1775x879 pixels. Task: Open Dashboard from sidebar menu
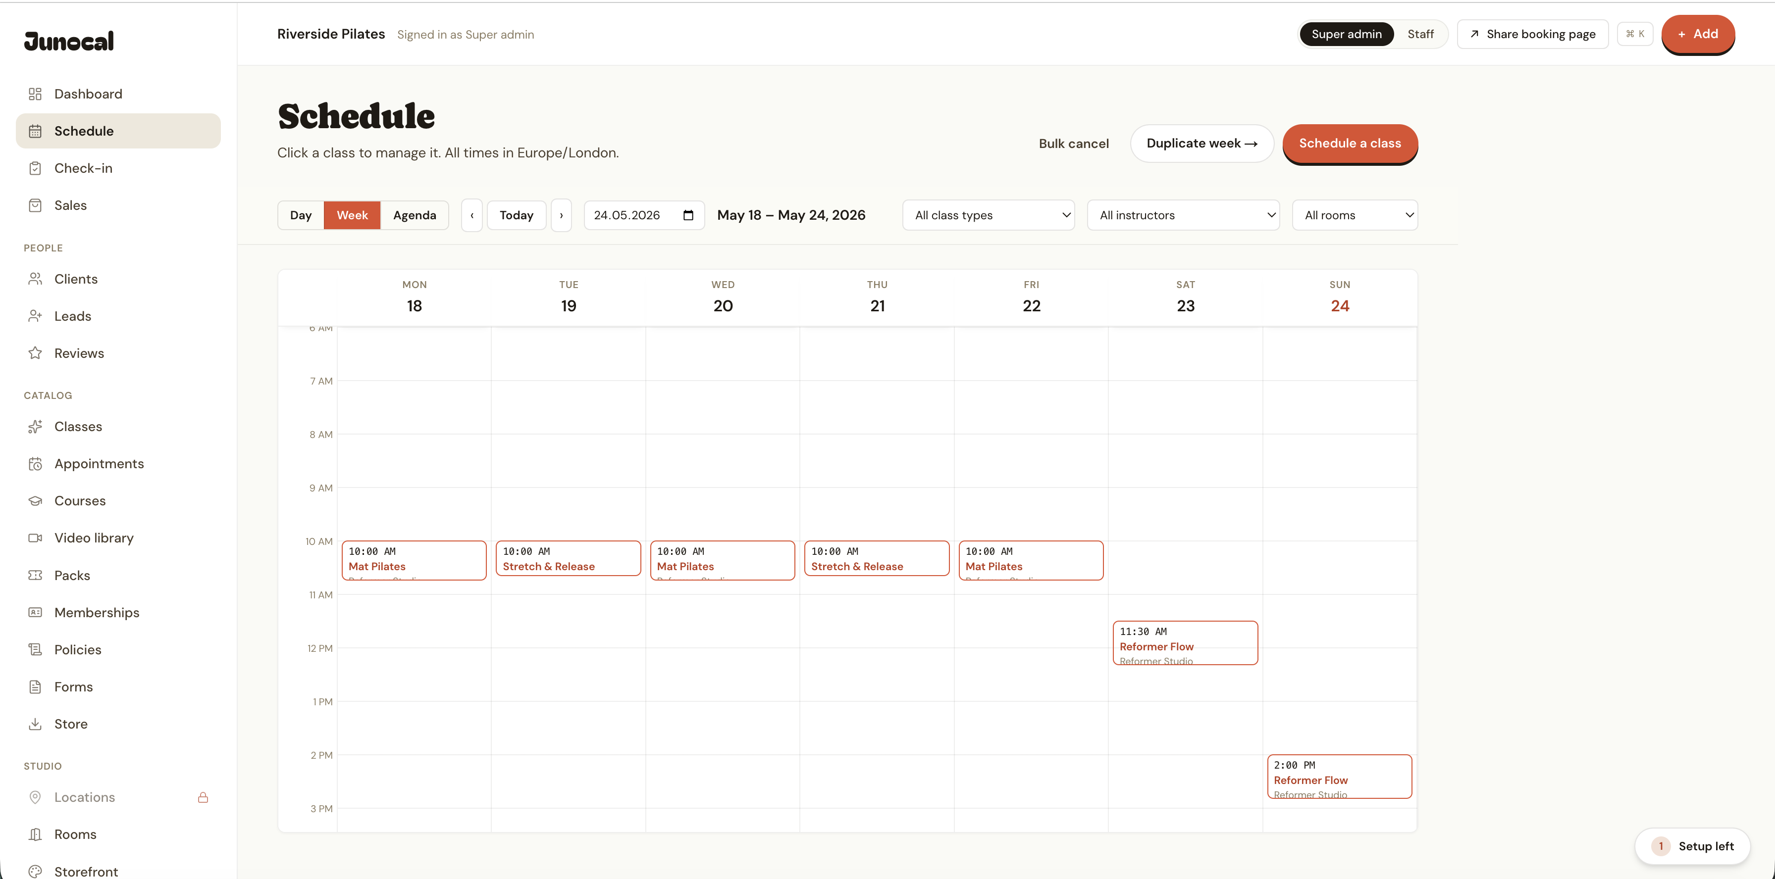coord(118,94)
